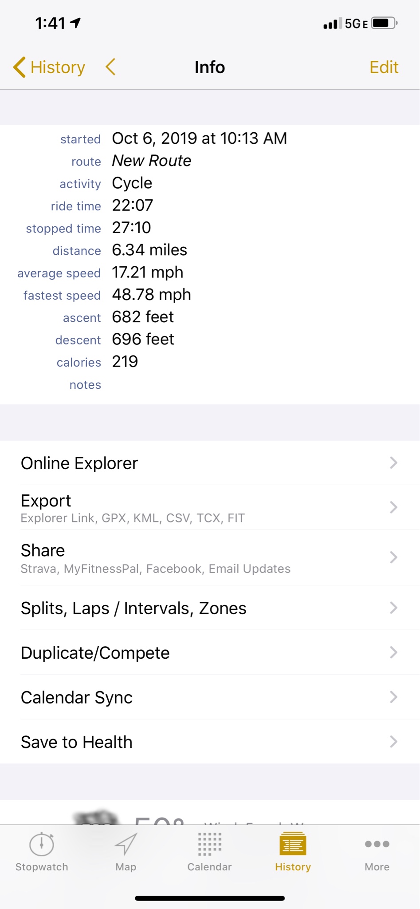The width and height of the screenshot is (420, 909).
Task: Open the Calendar grid icon
Action: pos(209,844)
